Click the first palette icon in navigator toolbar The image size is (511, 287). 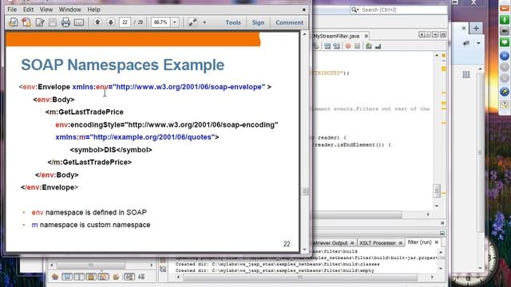[x=55, y=277]
